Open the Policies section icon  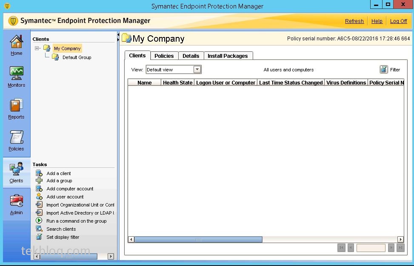(x=16, y=137)
